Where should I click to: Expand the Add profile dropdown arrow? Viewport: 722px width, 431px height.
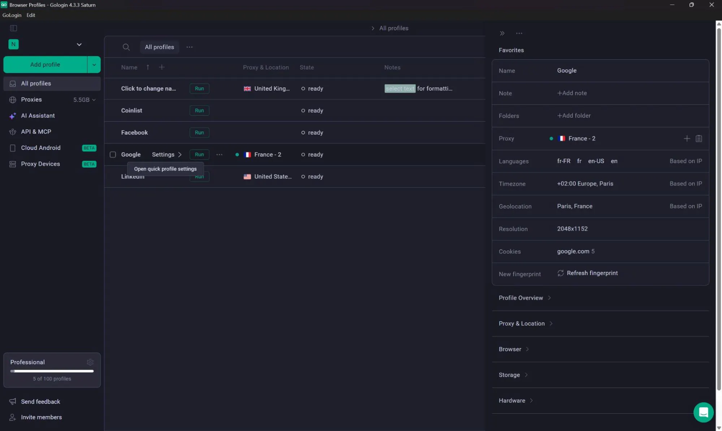[x=94, y=65]
